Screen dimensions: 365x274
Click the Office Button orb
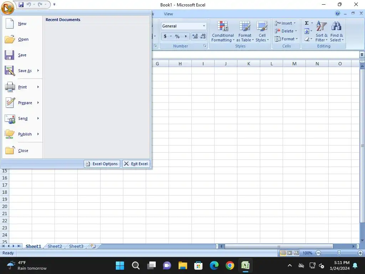[7, 8]
